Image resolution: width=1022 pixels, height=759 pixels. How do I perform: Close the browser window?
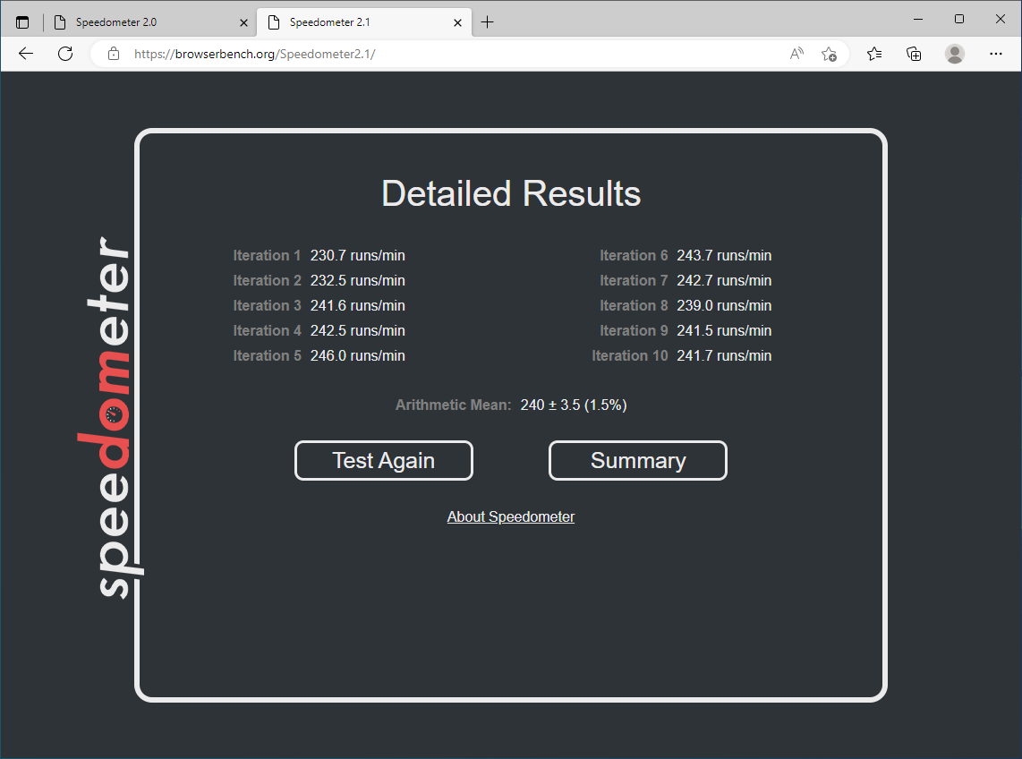(1001, 19)
